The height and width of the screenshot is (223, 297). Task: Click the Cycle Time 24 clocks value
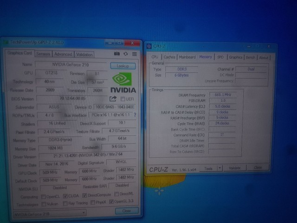pyautogui.click(x=222, y=123)
